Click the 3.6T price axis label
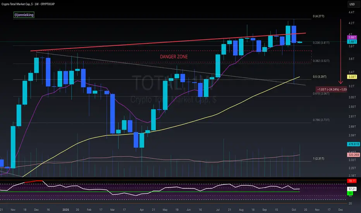The height and width of the screenshot is (213, 361). point(352,59)
